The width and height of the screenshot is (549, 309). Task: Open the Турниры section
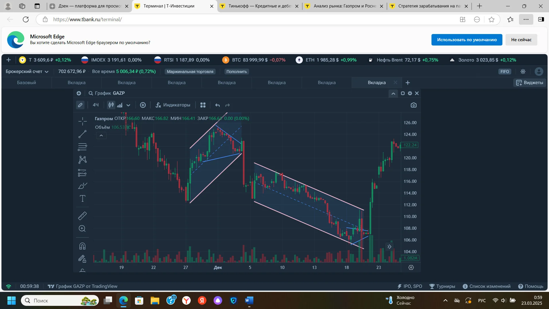point(442,286)
